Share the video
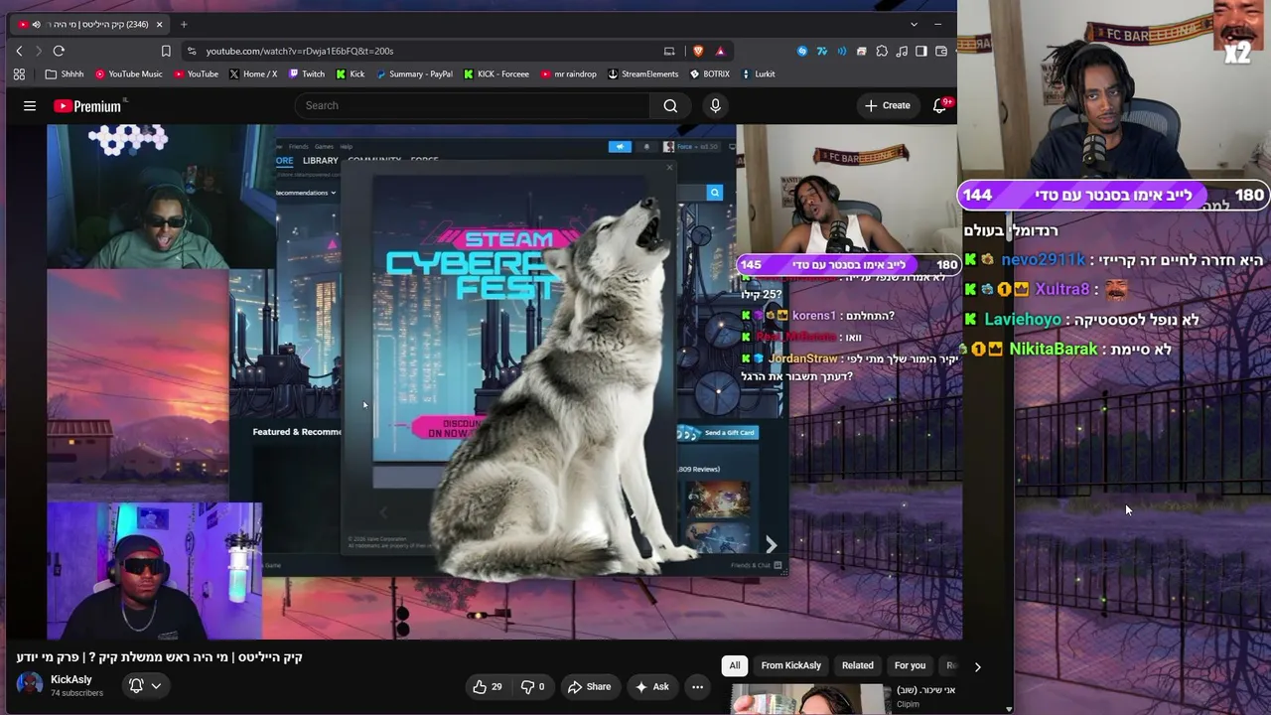Screen dimensions: 1271x715 click(x=590, y=686)
